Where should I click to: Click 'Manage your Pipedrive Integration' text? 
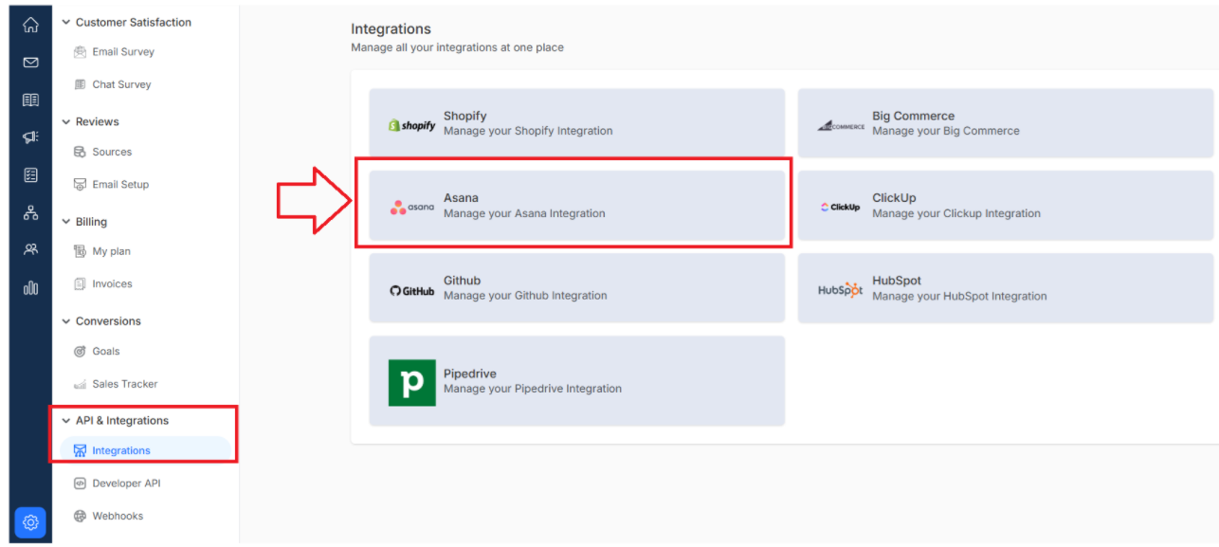533,389
